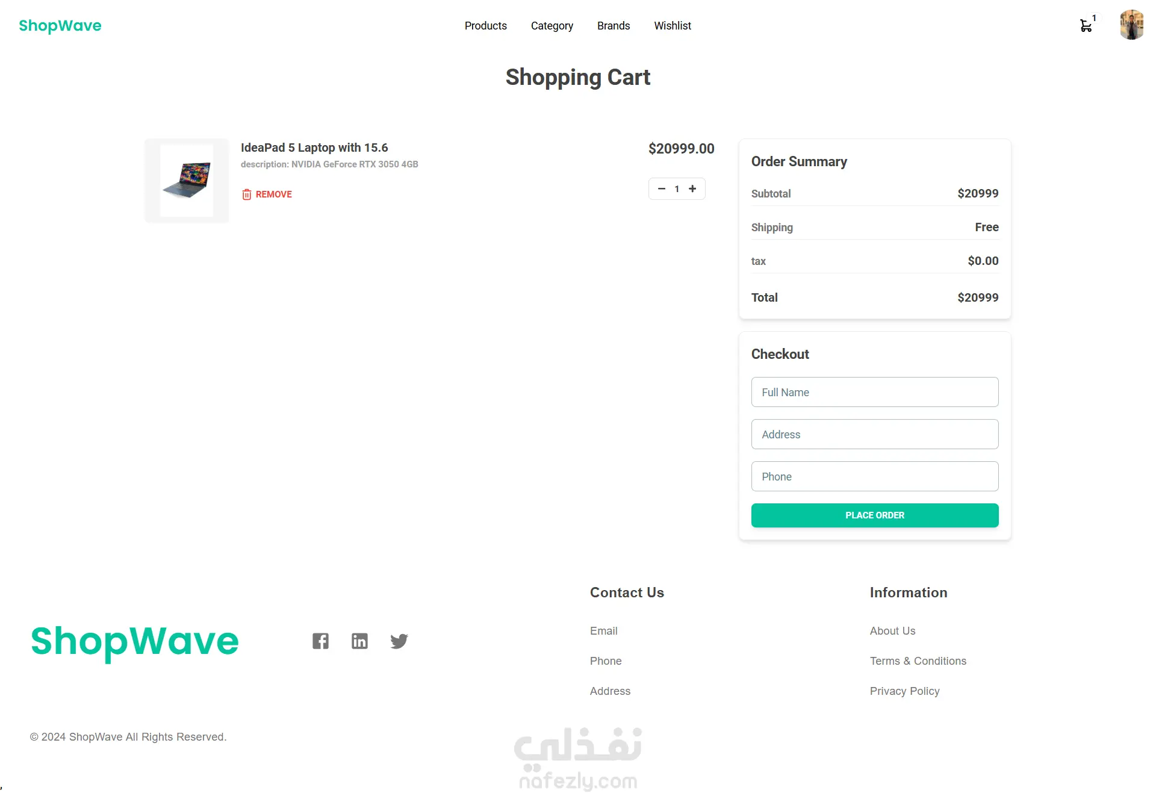Click into the Address input field
Viewport: 1156px width, 793px height.
(x=874, y=434)
